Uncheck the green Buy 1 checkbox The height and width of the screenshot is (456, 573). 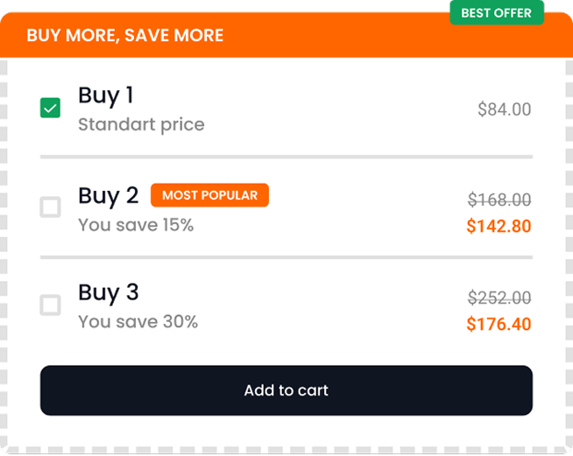point(51,109)
